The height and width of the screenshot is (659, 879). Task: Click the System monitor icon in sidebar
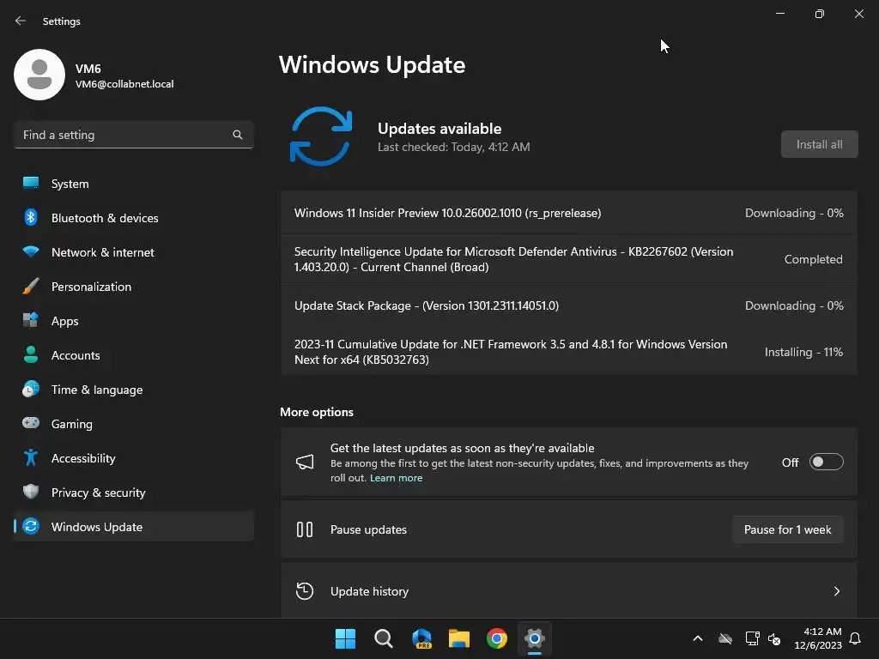point(31,184)
